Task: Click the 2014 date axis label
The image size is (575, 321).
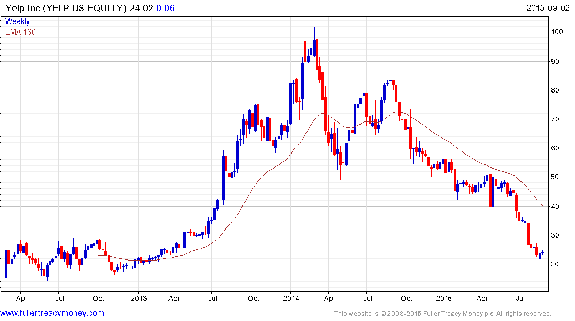Action: pos(291,298)
